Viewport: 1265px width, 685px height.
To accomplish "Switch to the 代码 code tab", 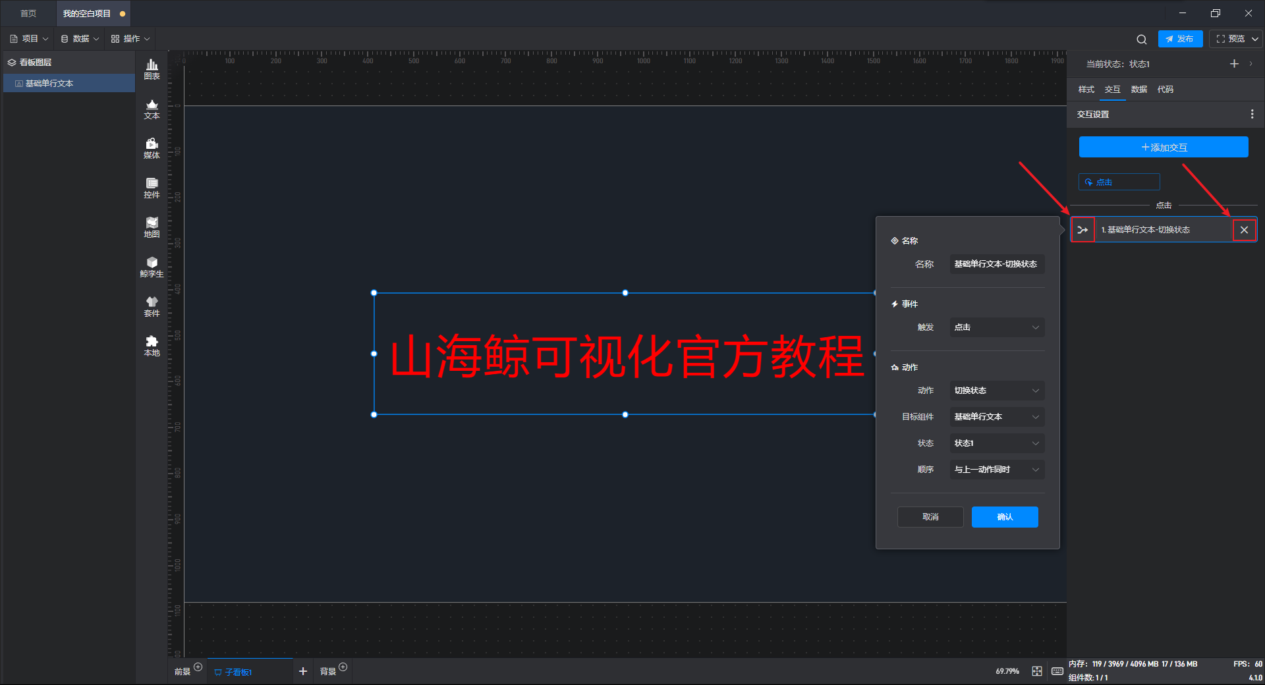I will (x=1165, y=90).
